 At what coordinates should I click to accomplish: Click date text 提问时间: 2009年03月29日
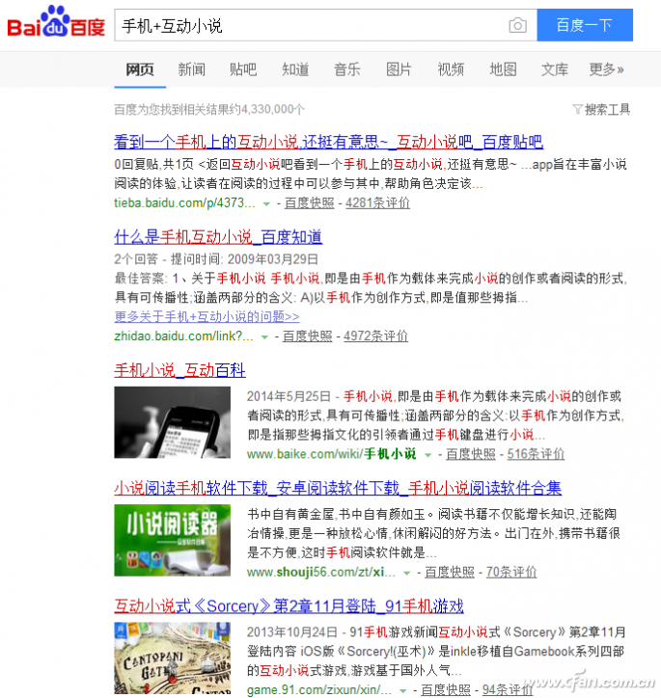click(x=244, y=259)
